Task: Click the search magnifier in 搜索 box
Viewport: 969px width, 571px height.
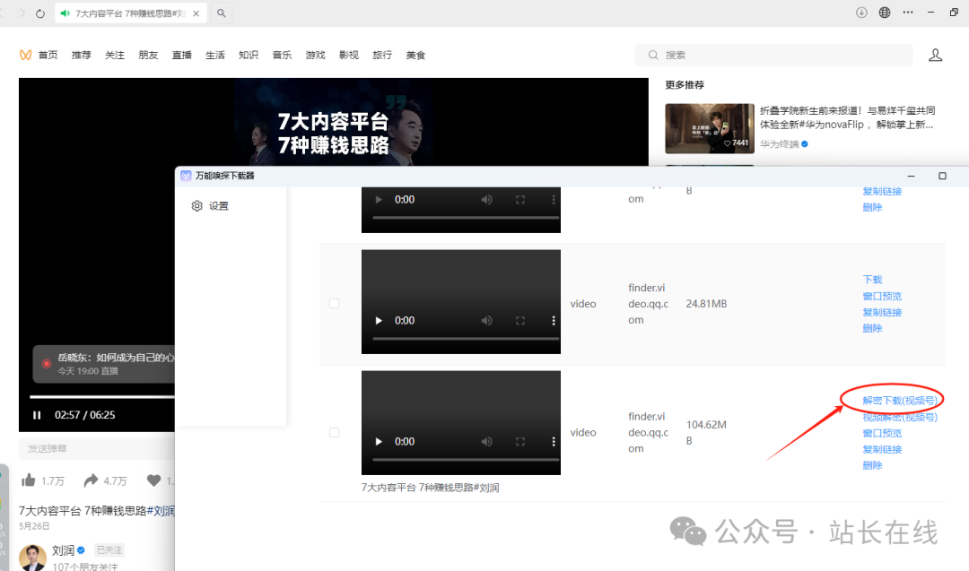Action: [x=653, y=55]
